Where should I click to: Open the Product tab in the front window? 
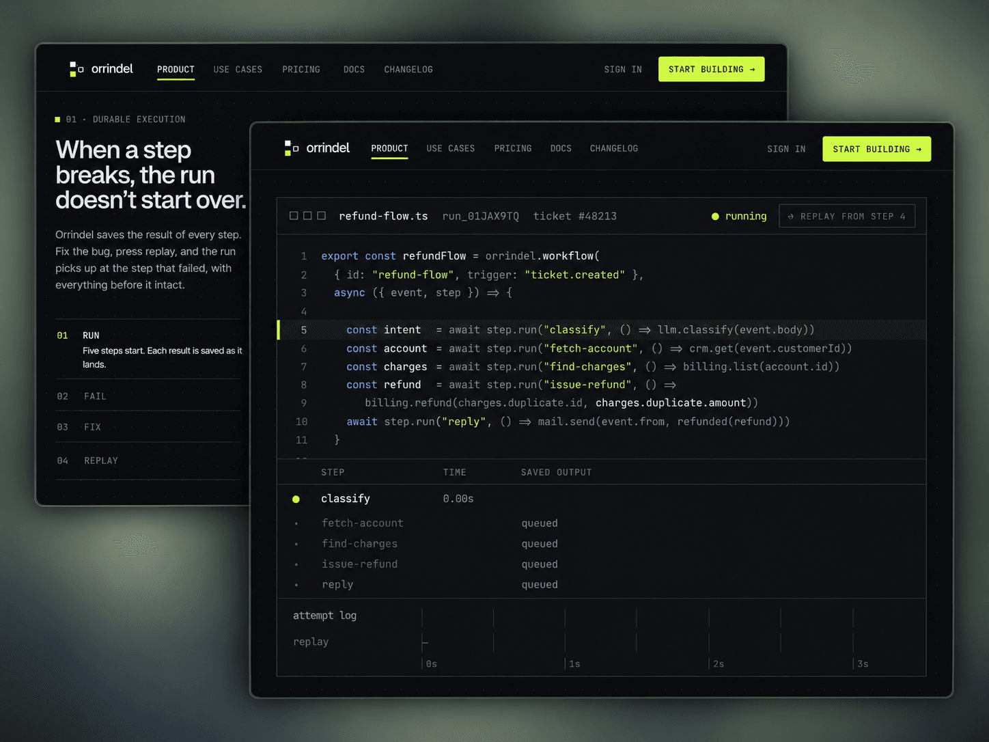point(389,148)
